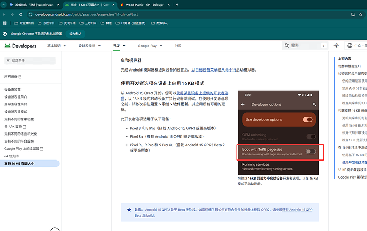Open the 开发者后台 bookmark folder
This screenshot has height=231, width=367.
pos(24,23)
